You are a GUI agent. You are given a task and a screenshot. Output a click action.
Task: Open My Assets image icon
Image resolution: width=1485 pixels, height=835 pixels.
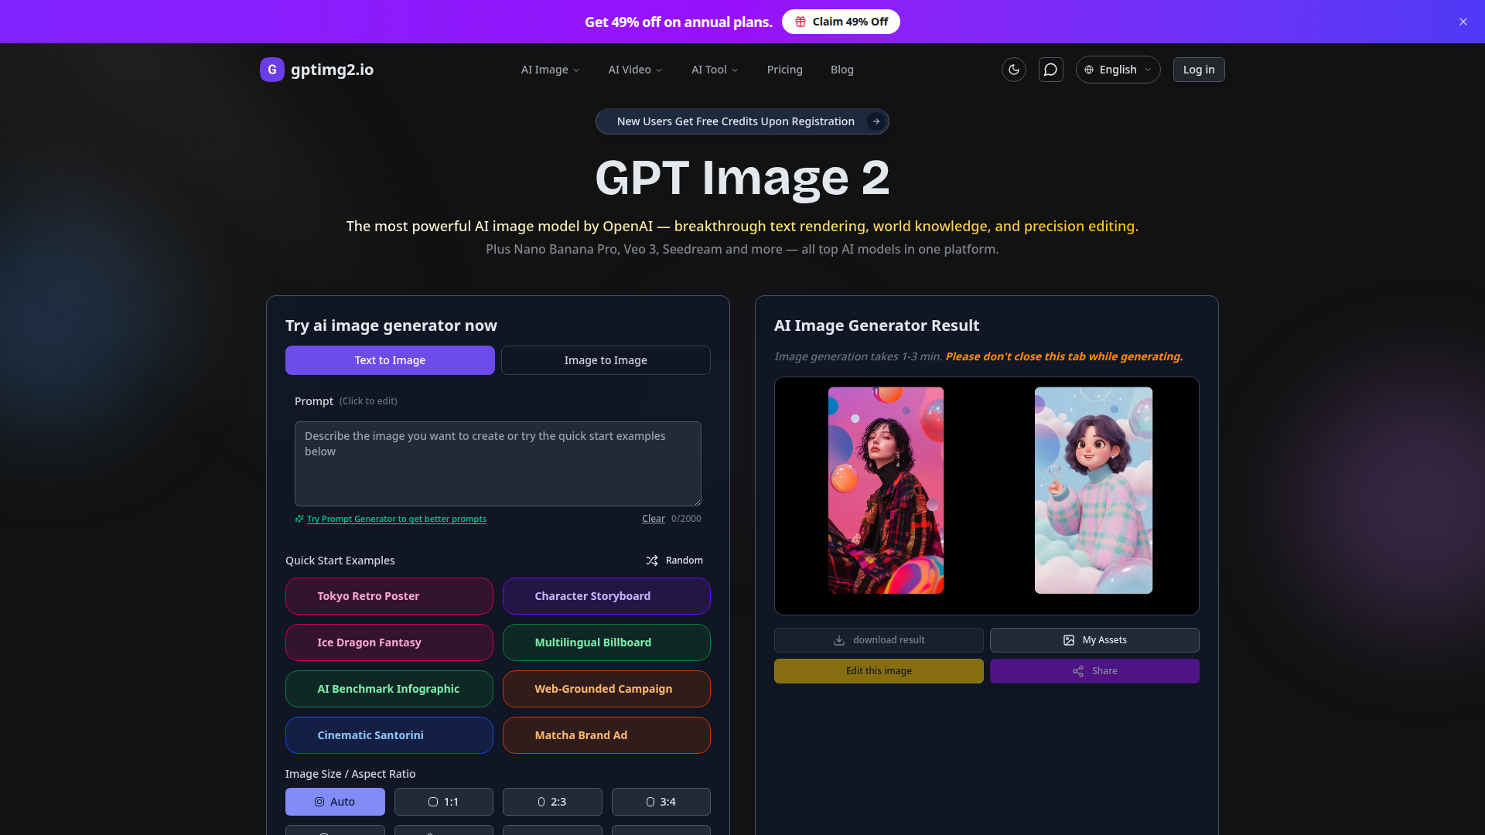point(1069,640)
